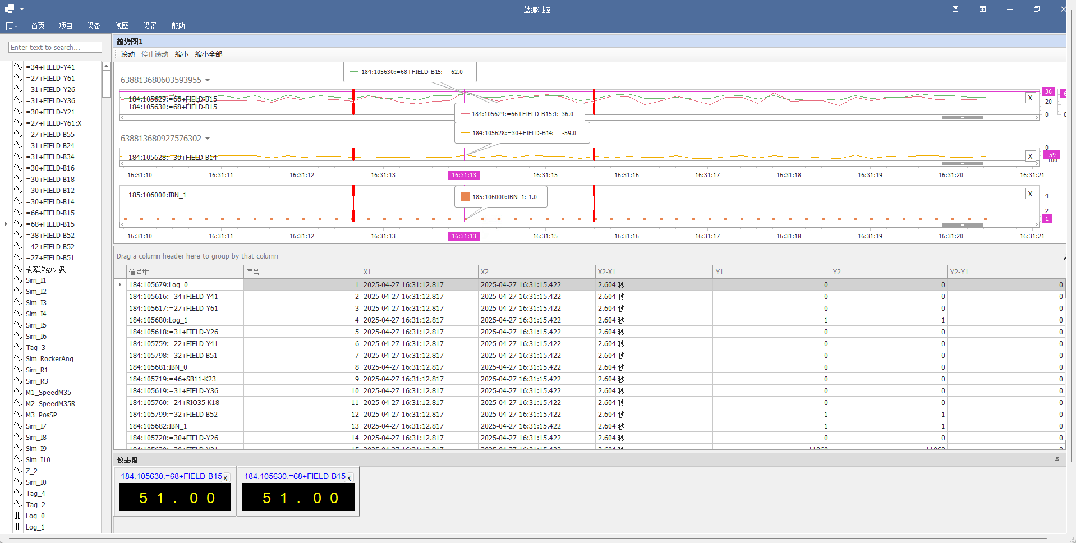Open the 设备 menu
The height and width of the screenshot is (543, 1076).
[94, 26]
